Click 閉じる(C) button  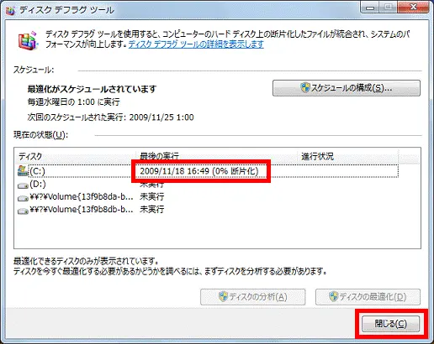(x=391, y=324)
